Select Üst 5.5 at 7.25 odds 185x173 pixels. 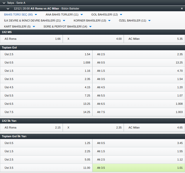46,95
